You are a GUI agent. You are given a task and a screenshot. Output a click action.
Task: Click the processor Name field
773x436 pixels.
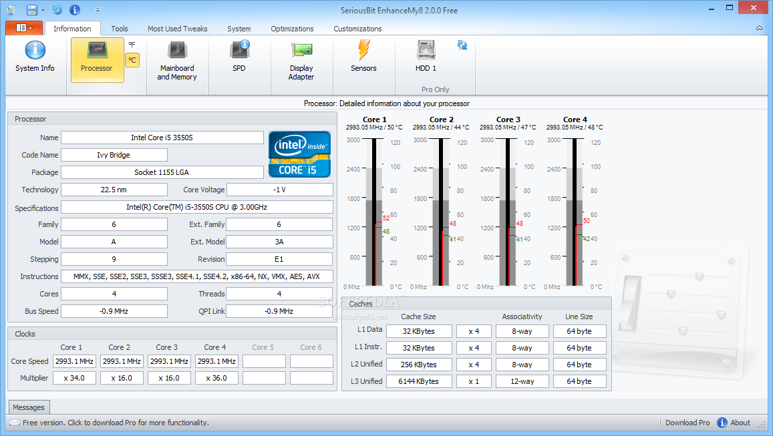(x=162, y=138)
